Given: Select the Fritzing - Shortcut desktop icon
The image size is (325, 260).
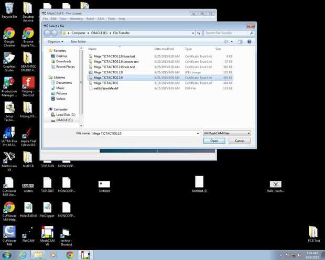Looking at the screenshot, I should click(28, 86).
